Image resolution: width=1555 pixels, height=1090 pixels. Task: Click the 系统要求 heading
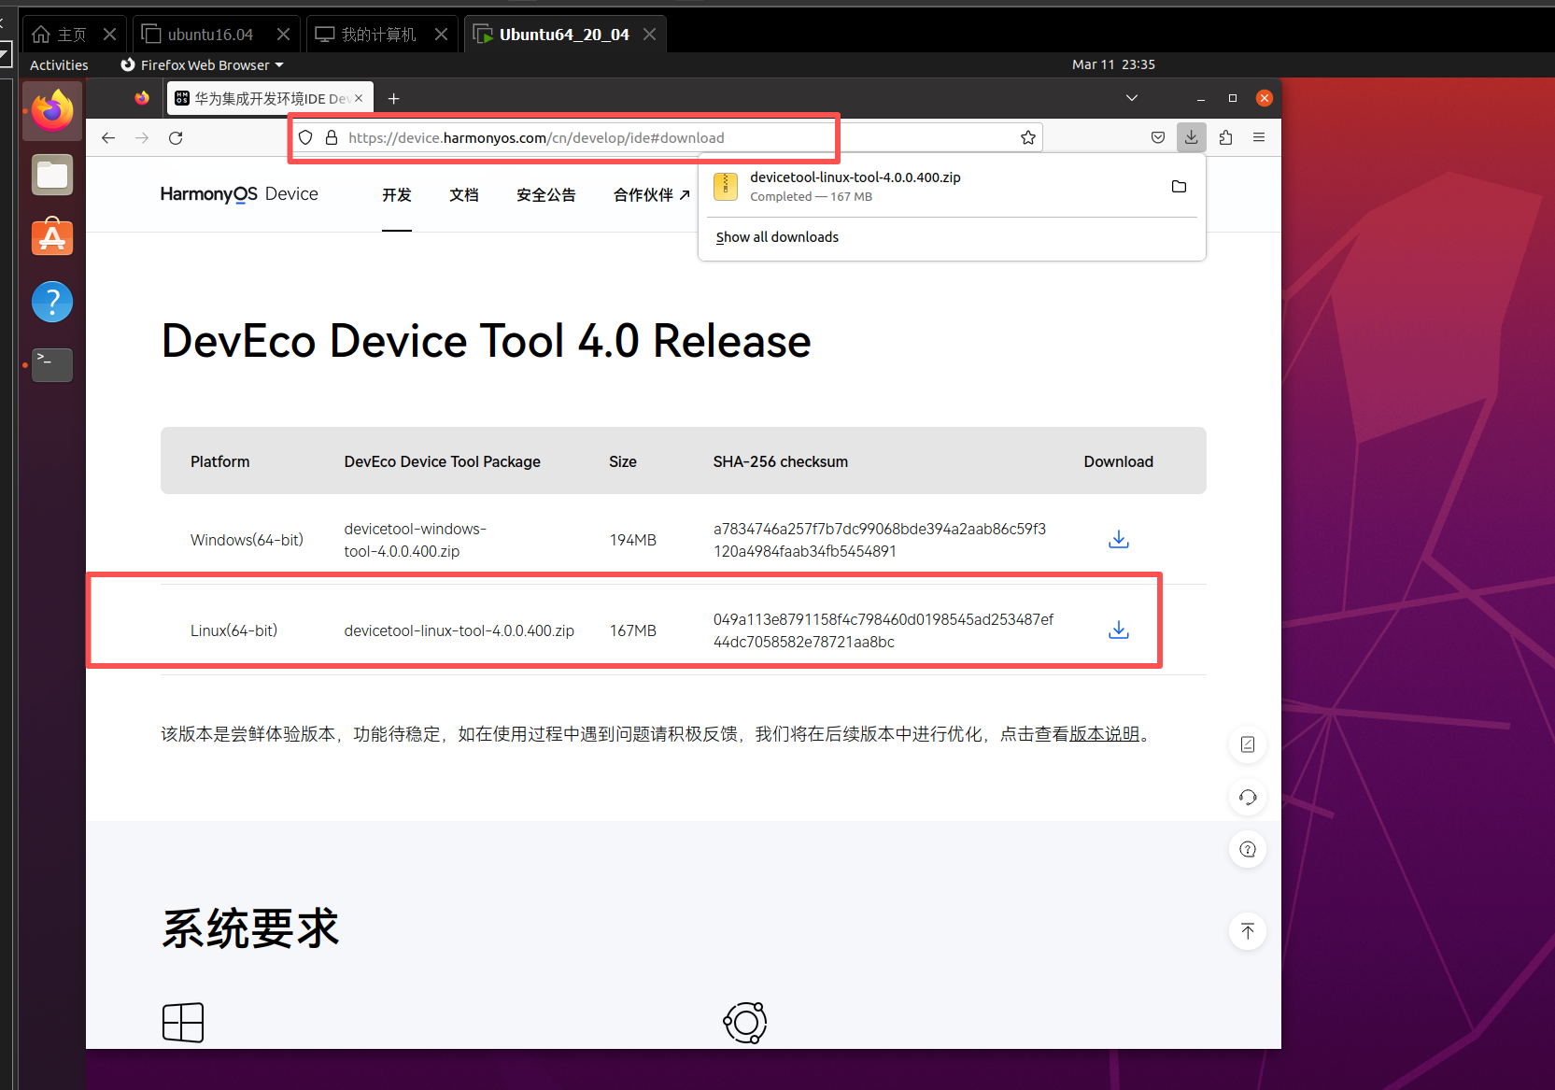coord(250,928)
